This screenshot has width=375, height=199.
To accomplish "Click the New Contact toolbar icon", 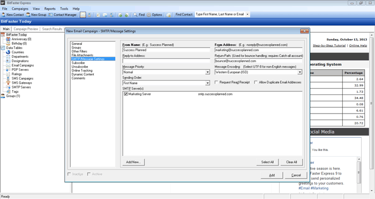I will point(3,15).
